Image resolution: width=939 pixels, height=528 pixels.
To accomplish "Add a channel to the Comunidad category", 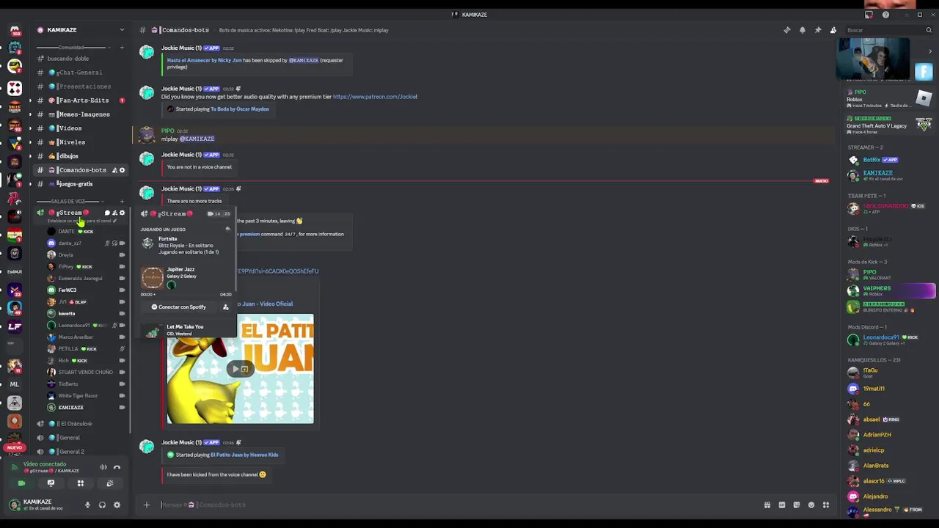I will tap(122, 48).
